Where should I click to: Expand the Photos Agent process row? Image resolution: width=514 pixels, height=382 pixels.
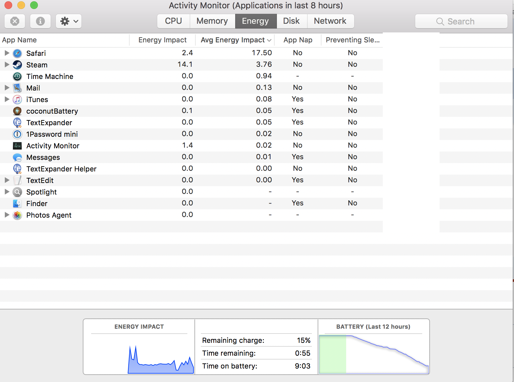click(7, 215)
